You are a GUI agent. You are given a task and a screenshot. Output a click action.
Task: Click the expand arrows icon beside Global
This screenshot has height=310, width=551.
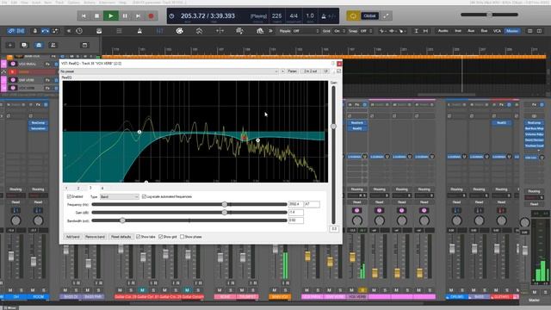point(386,15)
